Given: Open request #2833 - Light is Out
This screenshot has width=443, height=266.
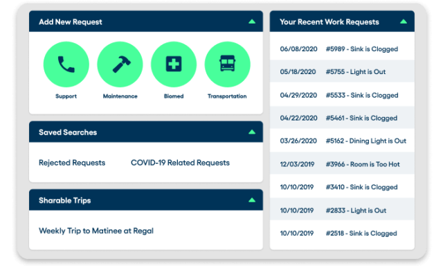Looking at the screenshot, I should click(356, 211).
